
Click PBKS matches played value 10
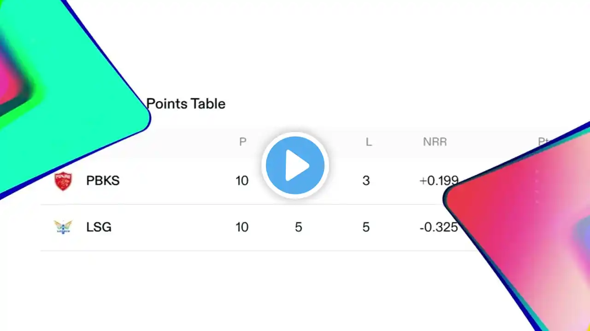click(x=242, y=181)
